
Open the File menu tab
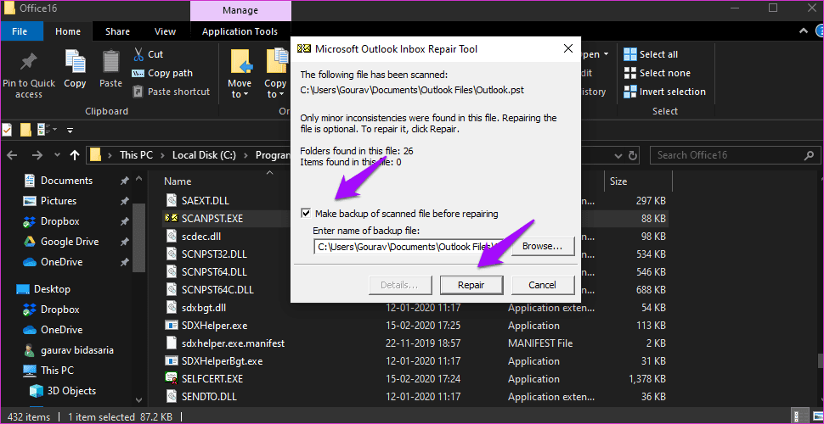tap(20, 31)
